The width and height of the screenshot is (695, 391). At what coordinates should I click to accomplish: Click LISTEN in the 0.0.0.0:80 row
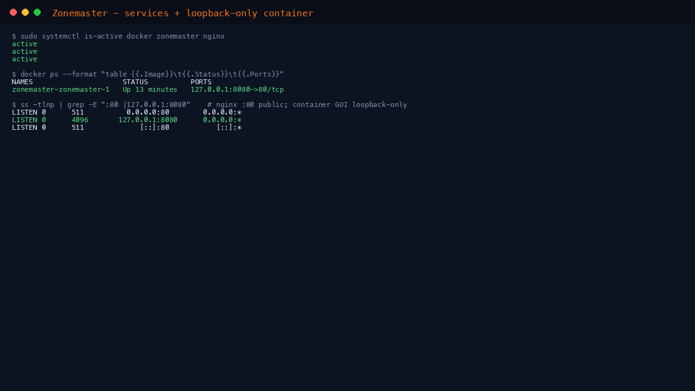click(x=24, y=112)
